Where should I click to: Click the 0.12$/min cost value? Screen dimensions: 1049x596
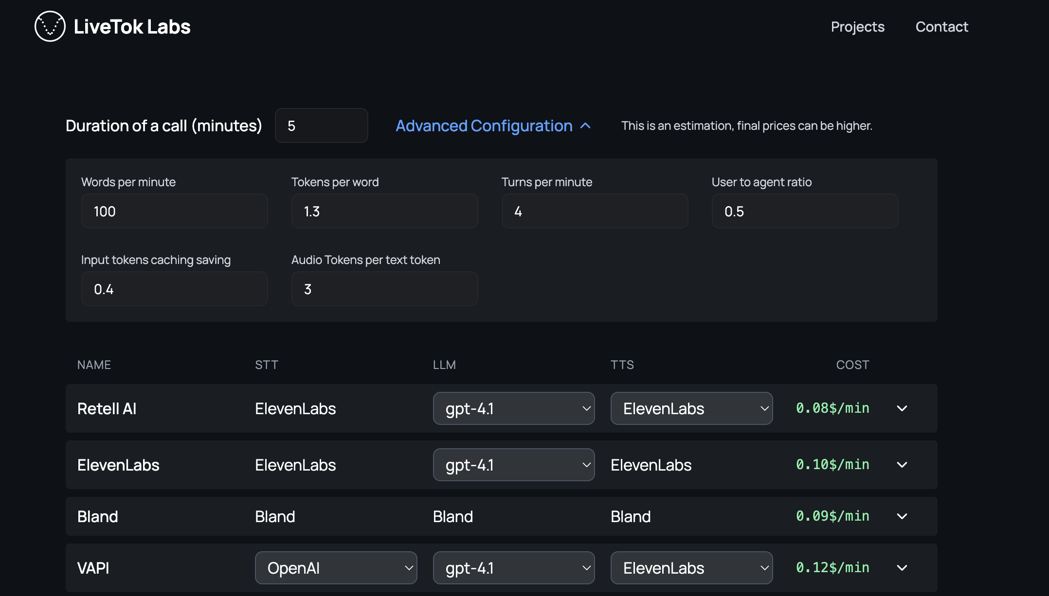click(x=832, y=568)
